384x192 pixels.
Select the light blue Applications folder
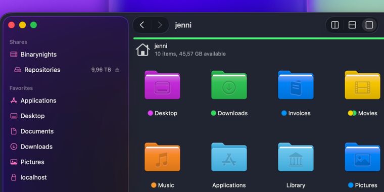(x=229, y=157)
